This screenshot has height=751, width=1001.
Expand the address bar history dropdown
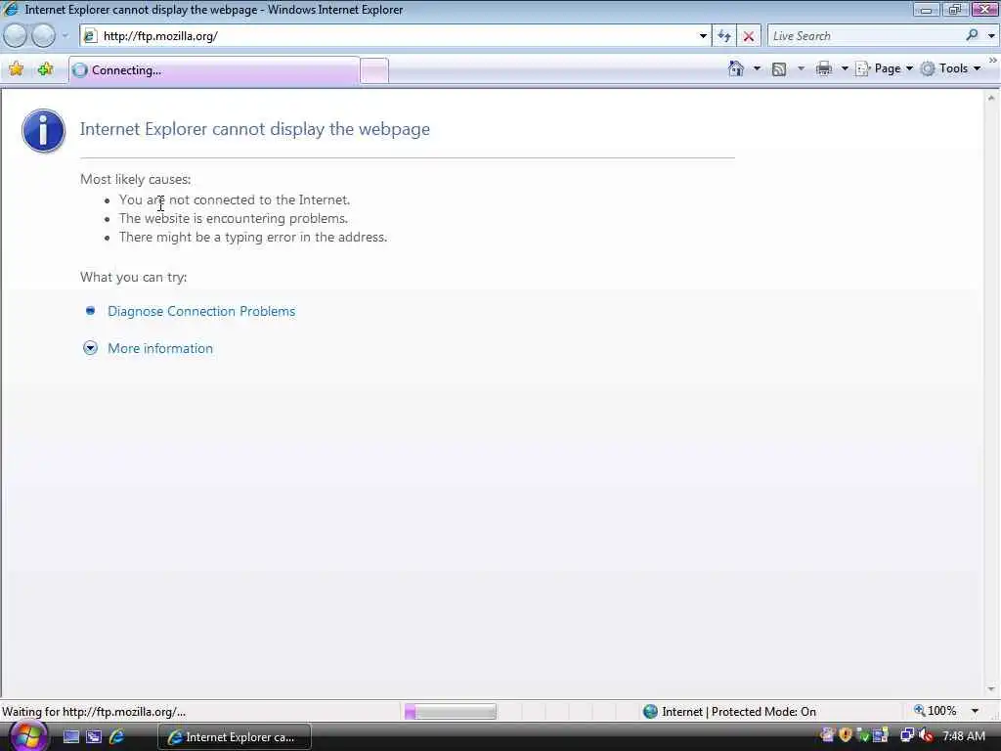(x=703, y=36)
